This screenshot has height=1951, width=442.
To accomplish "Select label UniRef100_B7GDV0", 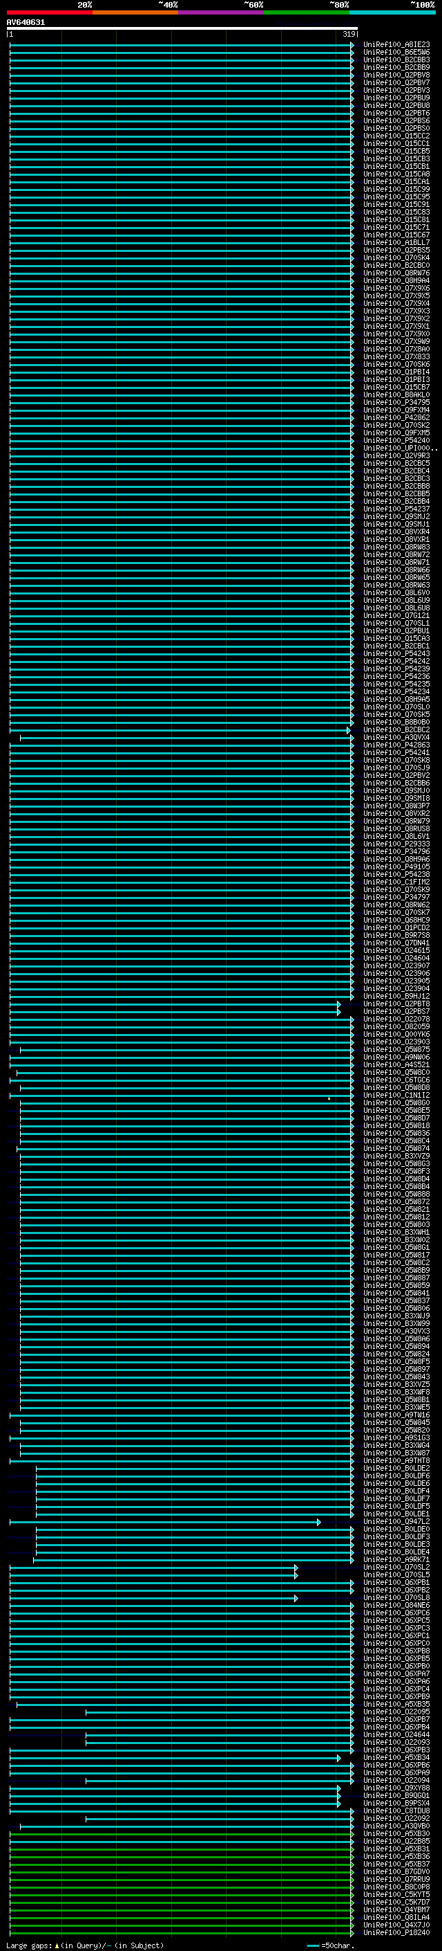I will tap(396, 1872).
